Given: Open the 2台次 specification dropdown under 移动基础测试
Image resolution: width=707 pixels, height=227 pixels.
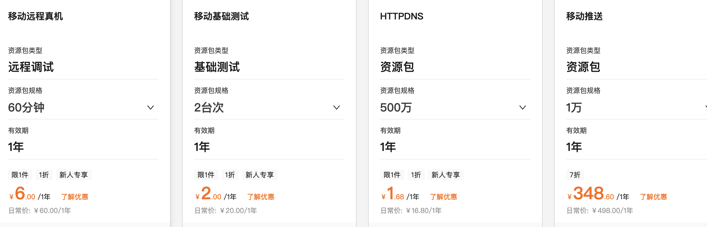Looking at the screenshot, I should 337,107.
